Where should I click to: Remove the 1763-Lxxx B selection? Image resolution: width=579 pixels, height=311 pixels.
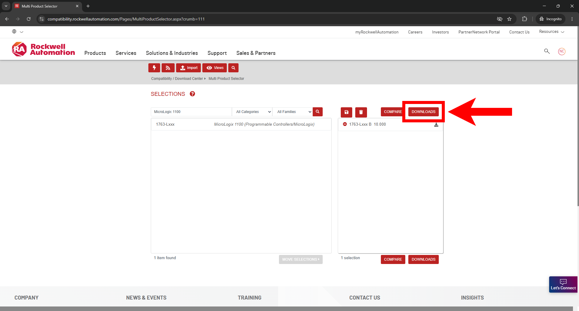coord(345,124)
